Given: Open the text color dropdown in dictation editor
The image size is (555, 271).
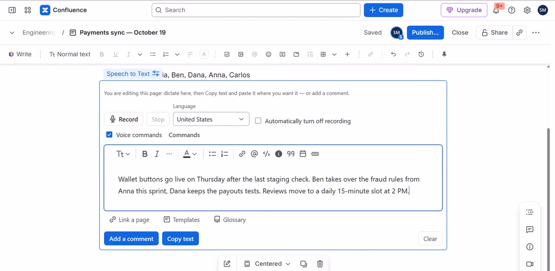Looking at the screenshot, I should pyautogui.click(x=190, y=154).
